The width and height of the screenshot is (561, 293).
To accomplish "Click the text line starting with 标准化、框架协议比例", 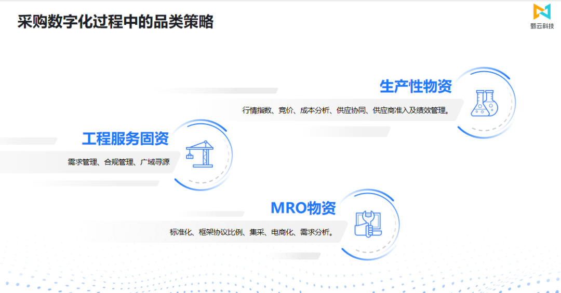I will 252,232.
